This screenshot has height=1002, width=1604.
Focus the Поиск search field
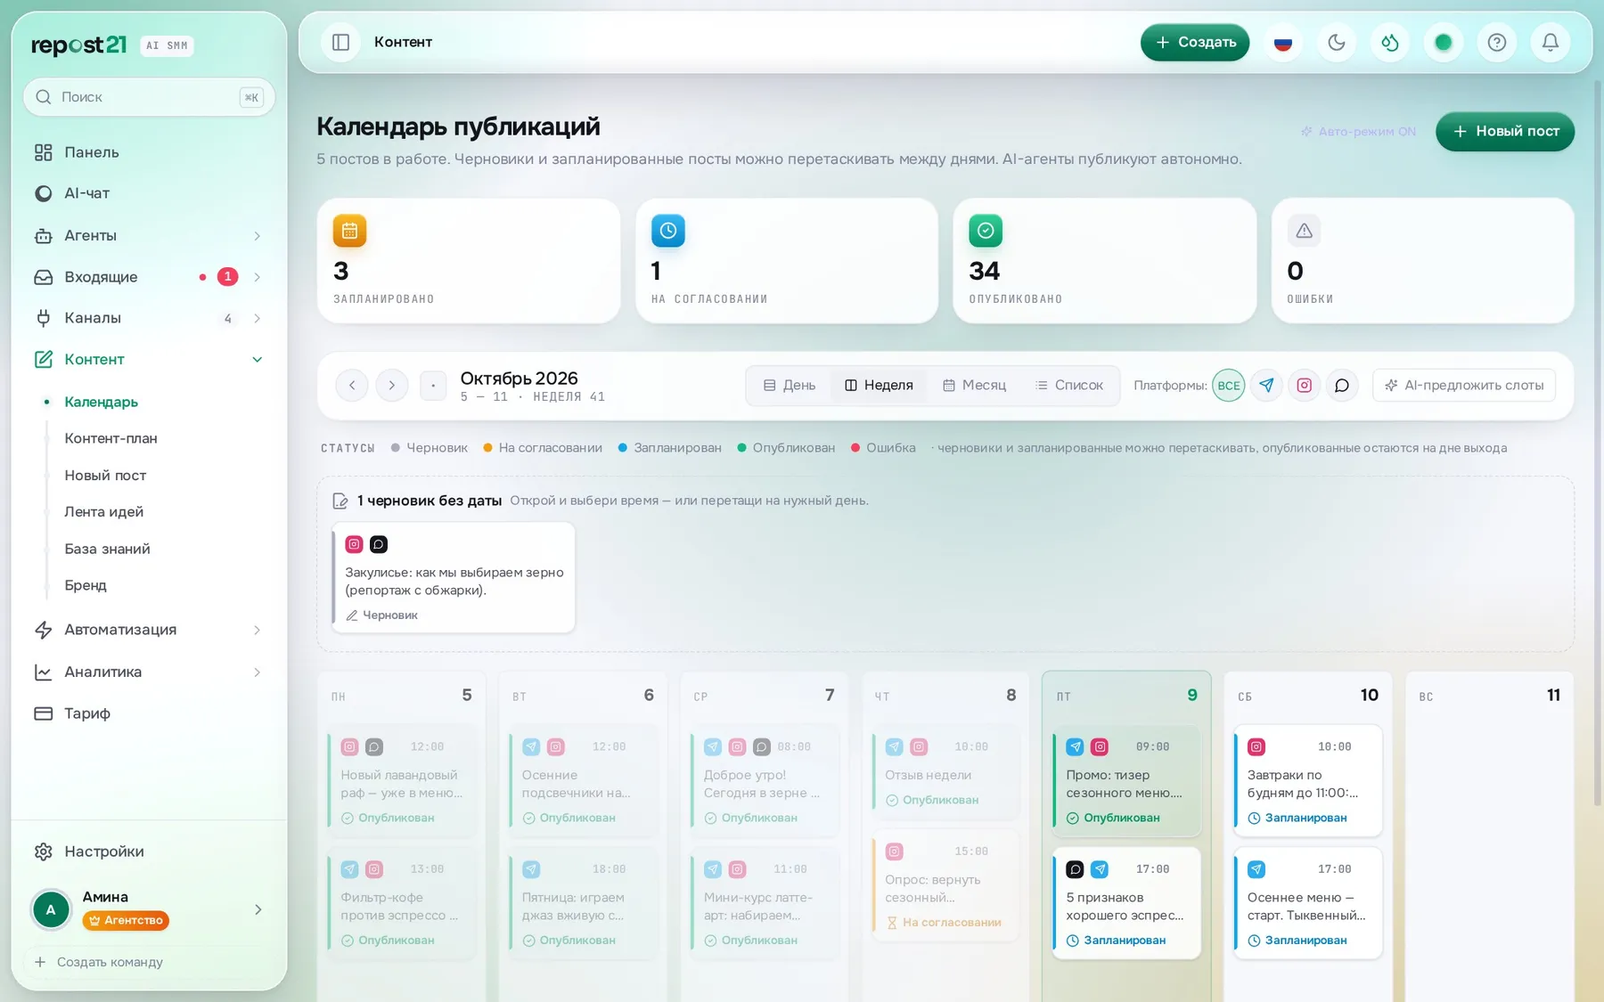tap(149, 96)
